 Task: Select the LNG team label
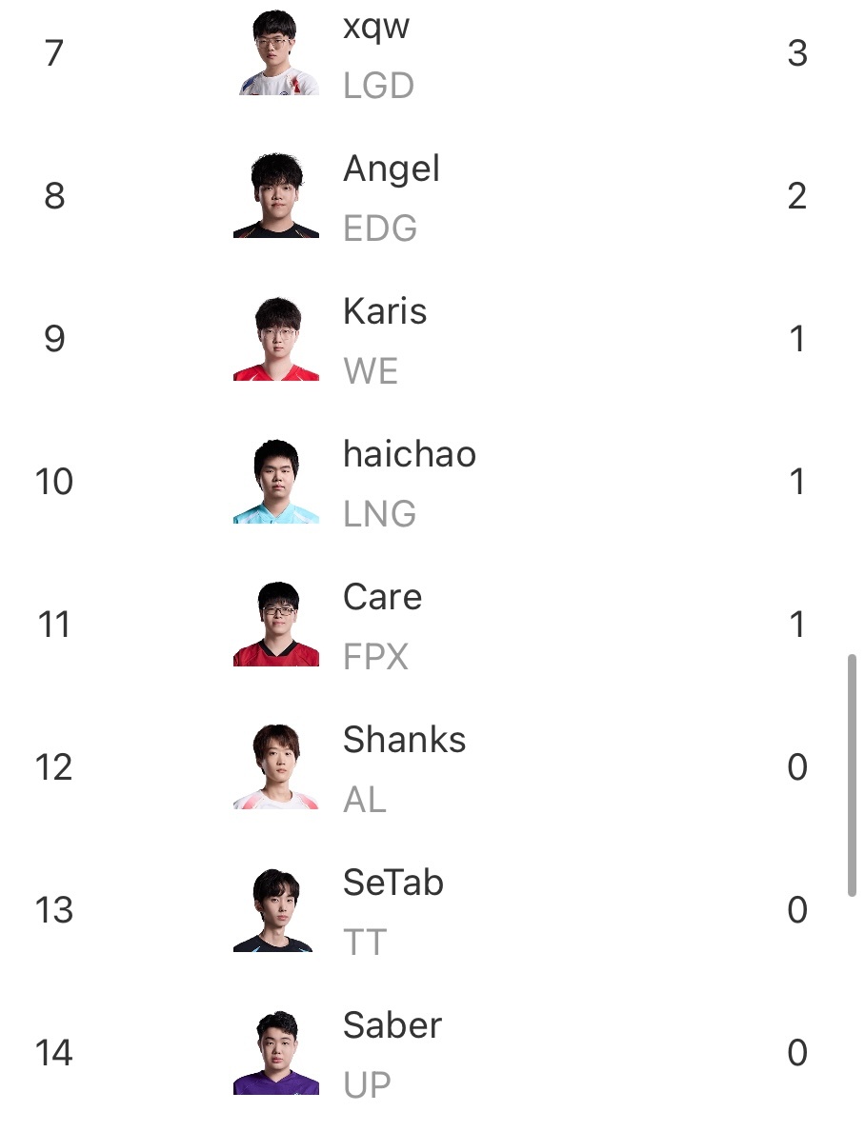pyautogui.click(x=379, y=514)
